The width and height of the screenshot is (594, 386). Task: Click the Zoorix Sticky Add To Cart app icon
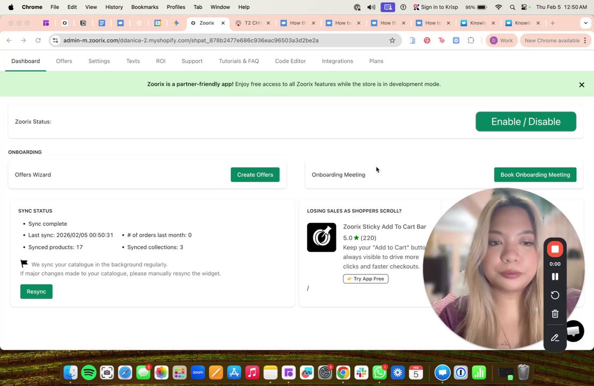pos(321,237)
